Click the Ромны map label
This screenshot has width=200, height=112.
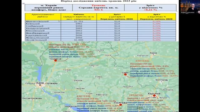click(99, 77)
